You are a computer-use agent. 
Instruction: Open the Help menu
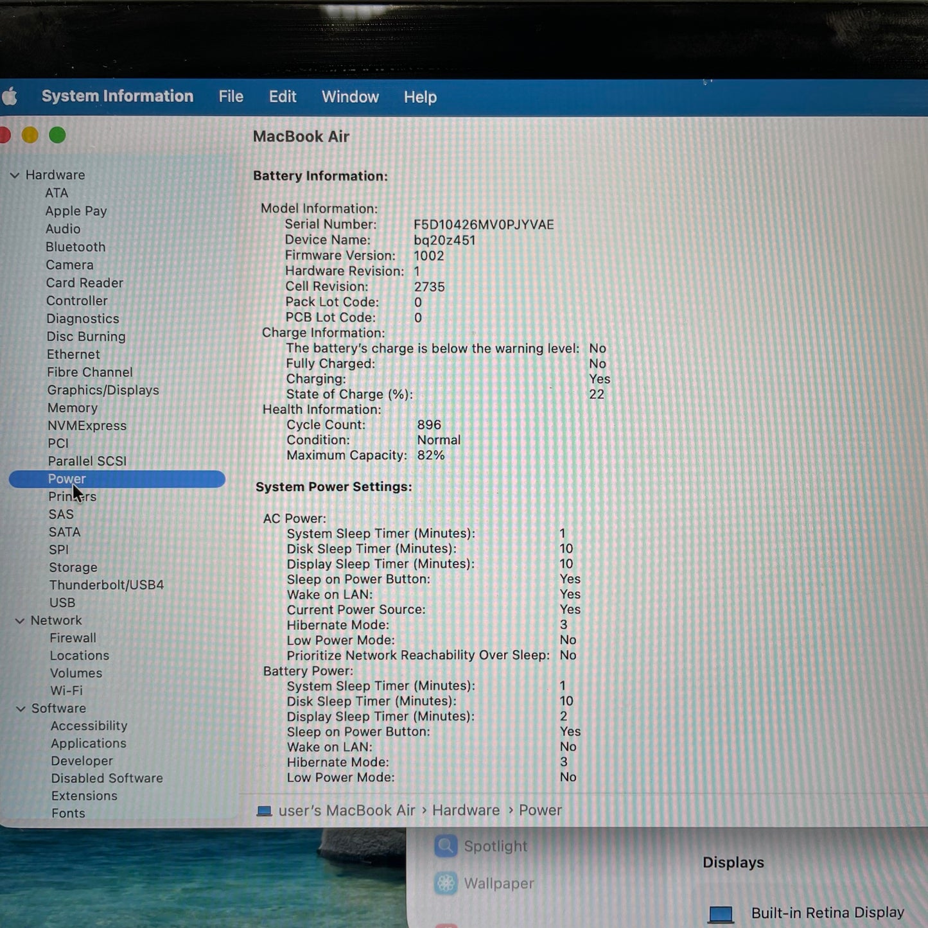(x=420, y=97)
